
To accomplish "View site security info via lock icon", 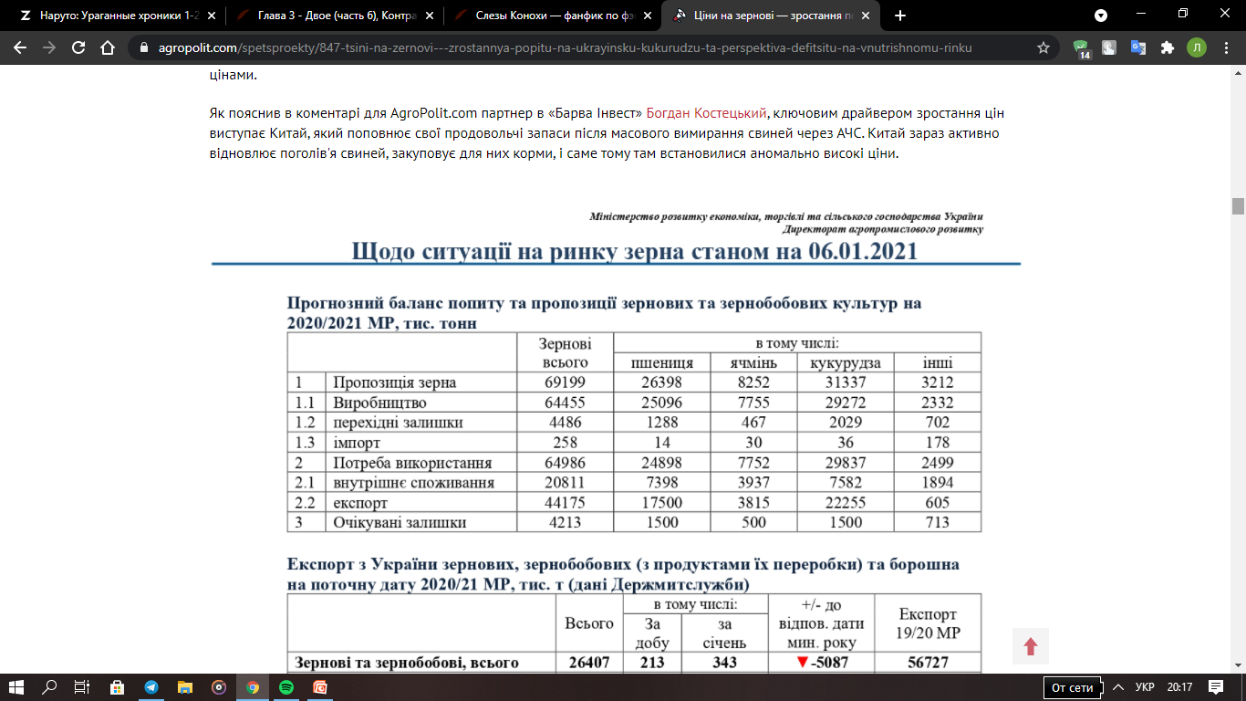I will 145,47.
